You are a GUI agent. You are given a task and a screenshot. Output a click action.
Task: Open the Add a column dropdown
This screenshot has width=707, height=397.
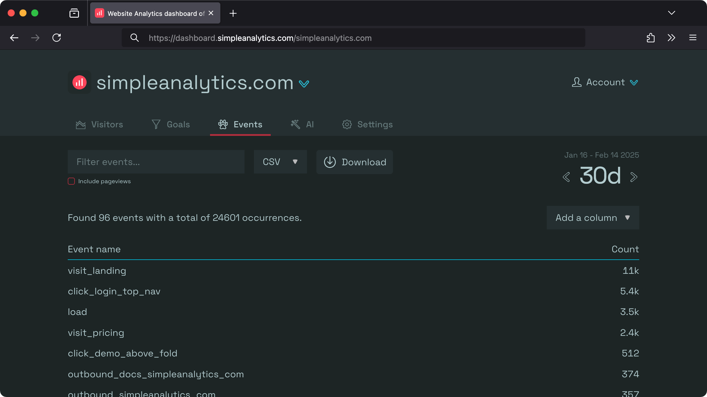[593, 218]
